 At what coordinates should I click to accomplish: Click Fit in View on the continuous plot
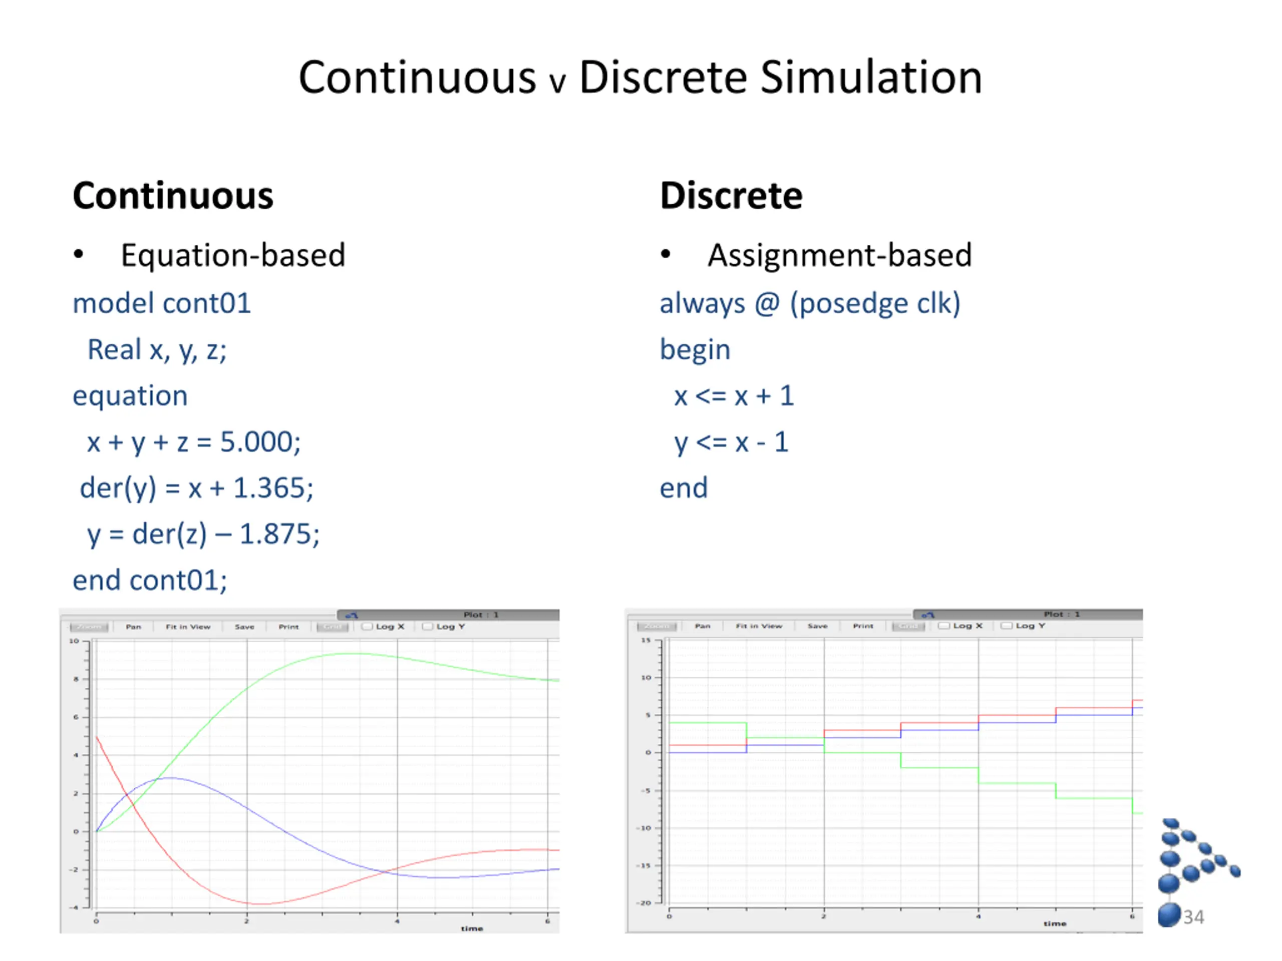pos(188,627)
